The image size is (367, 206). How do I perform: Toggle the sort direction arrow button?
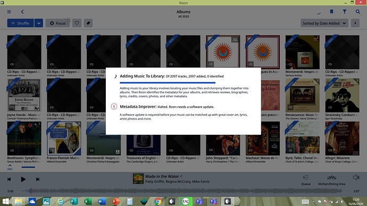point(355,23)
